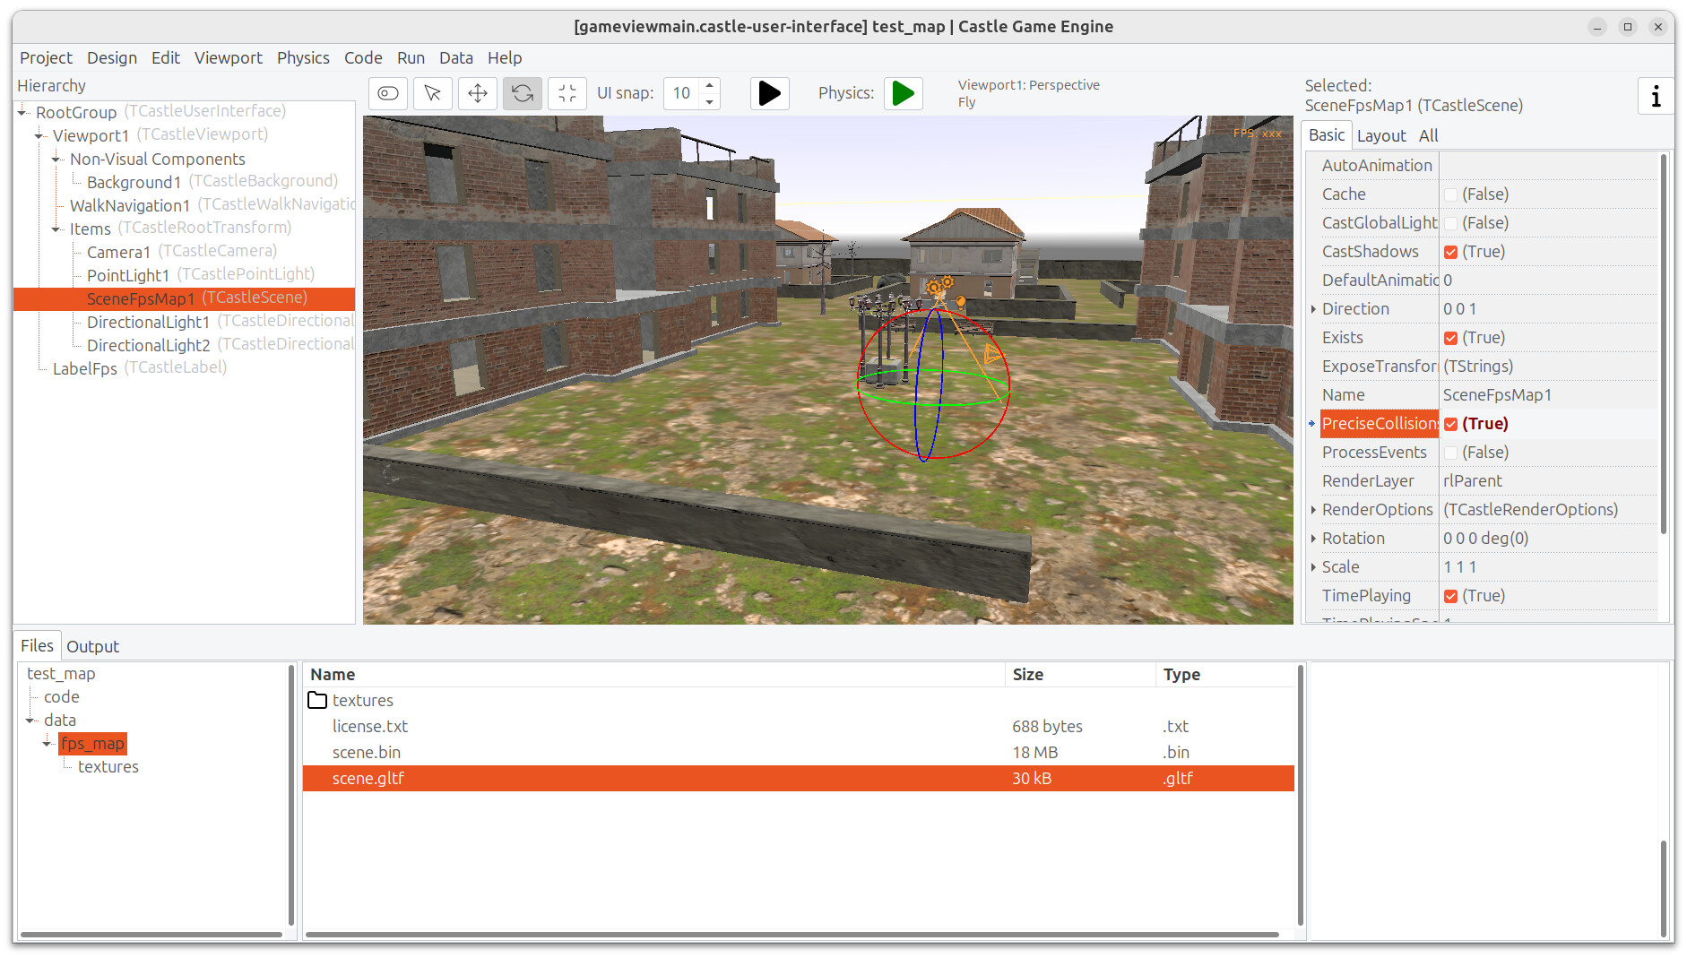The height and width of the screenshot is (958, 1687).
Task: Activate the Translate move tool
Action: click(x=478, y=93)
